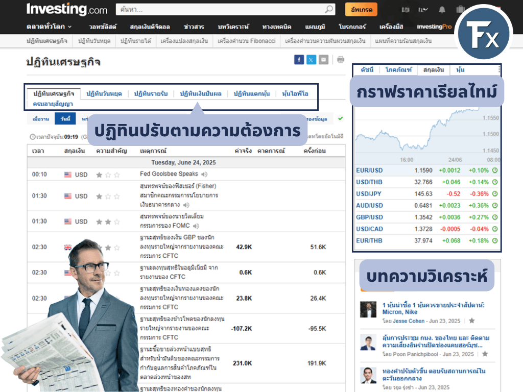Star the Jesse Cohen article

coord(472,321)
